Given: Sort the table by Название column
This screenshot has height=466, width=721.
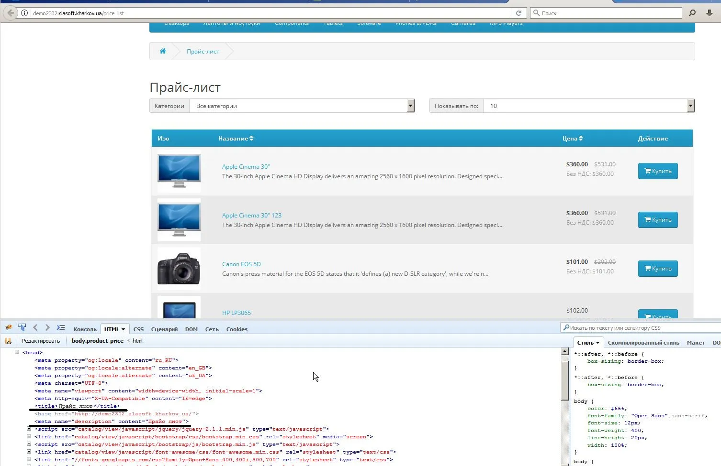Looking at the screenshot, I should 236,139.
